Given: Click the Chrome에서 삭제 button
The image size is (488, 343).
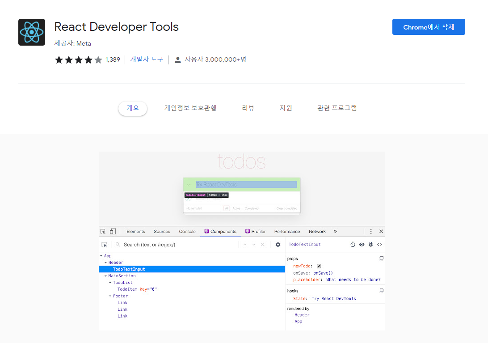Looking at the screenshot, I should click(x=429, y=27).
